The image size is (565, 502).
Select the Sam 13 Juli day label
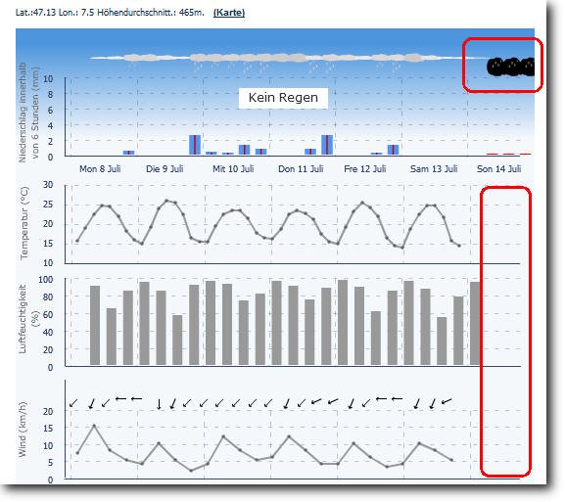434,168
